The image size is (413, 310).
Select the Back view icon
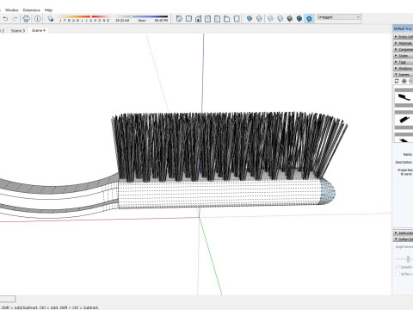[x=218, y=19]
